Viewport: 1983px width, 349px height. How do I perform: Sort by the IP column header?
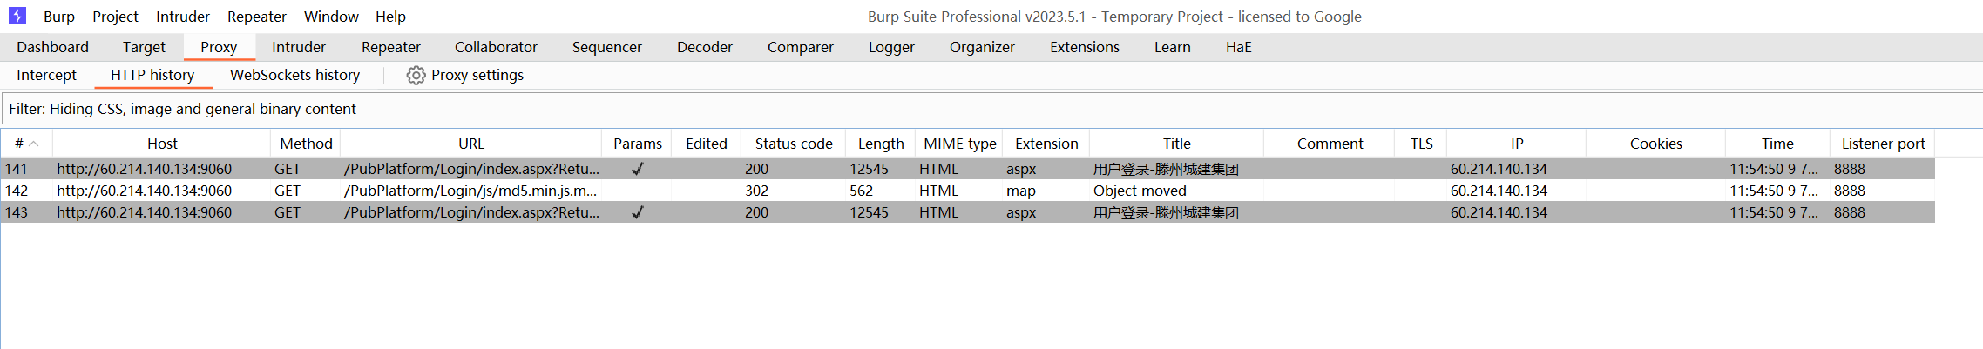pyautogui.click(x=1517, y=144)
